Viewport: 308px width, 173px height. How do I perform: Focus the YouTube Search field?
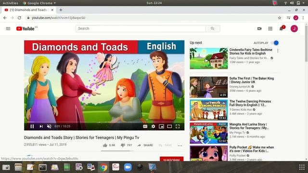[x=141, y=29]
